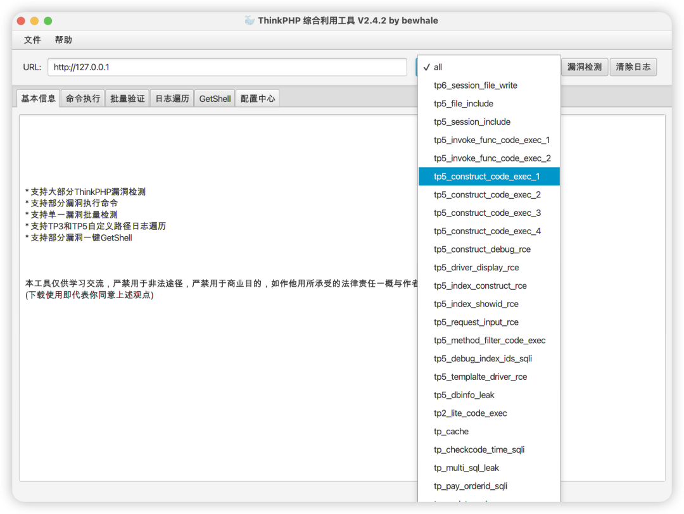Screen dimensions: 684x514
Task: Open the 帮助 menu
Action: point(63,40)
